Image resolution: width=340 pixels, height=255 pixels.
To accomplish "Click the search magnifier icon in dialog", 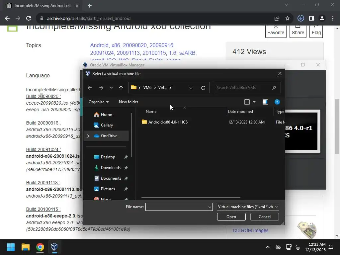I will pyautogui.click(x=274, y=88).
